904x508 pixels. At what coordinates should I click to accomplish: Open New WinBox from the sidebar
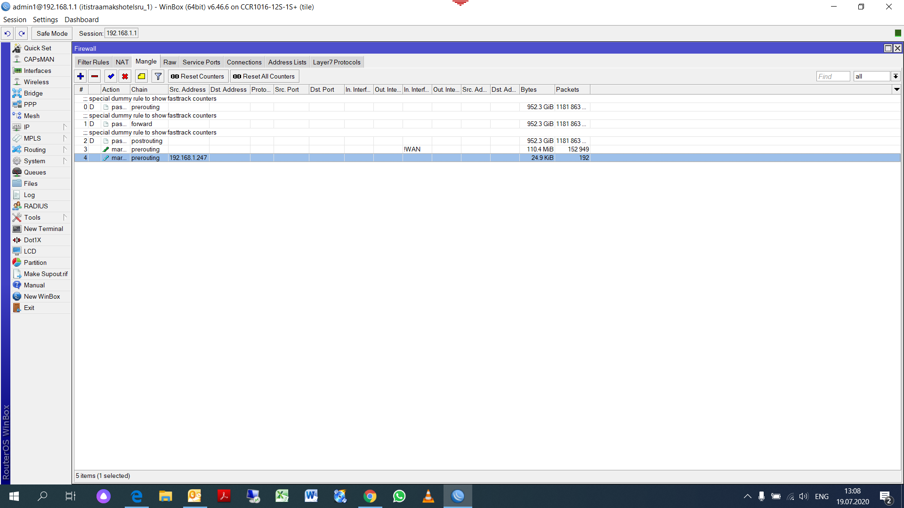(41, 296)
